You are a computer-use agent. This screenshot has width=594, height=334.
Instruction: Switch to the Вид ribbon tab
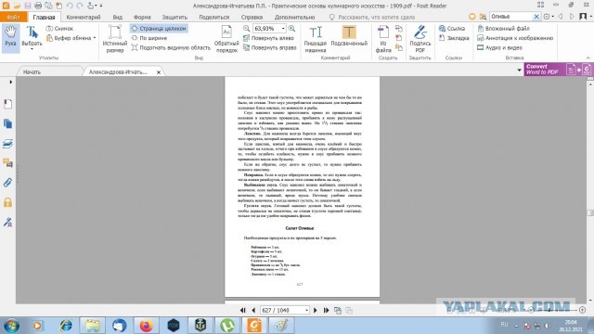click(118, 17)
